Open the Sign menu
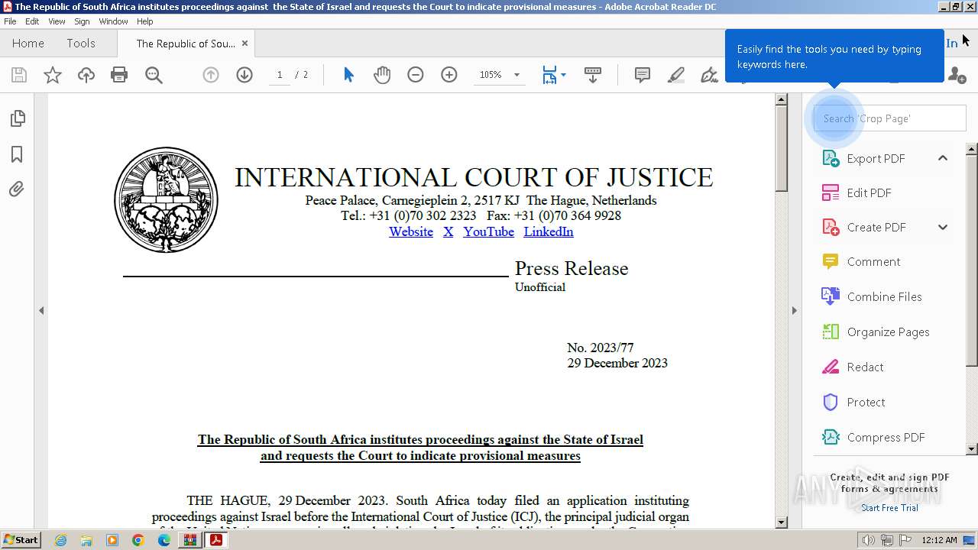The width and height of the screenshot is (978, 550). (x=82, y=21)
